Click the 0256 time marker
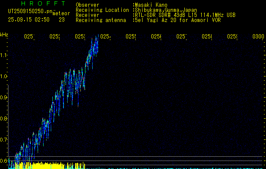This screenshot has height=169, width=266. point(156,37)
